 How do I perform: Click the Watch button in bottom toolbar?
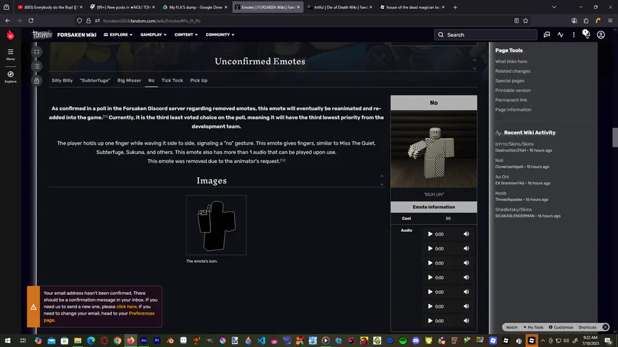pos(512,327)
